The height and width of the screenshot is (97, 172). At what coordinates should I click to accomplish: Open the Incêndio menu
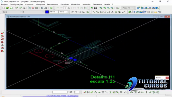[x=87, y=4]
